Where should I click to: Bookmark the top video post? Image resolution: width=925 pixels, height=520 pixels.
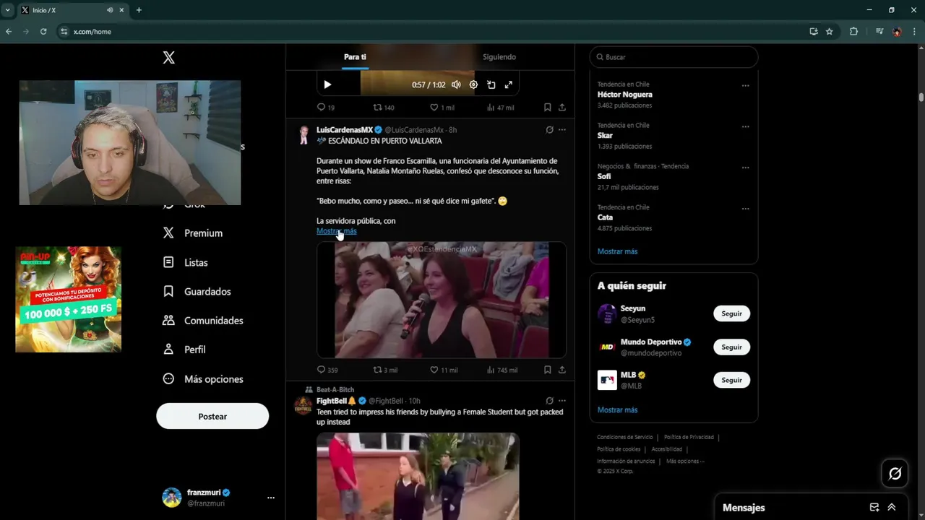click(x=548, y=107)
